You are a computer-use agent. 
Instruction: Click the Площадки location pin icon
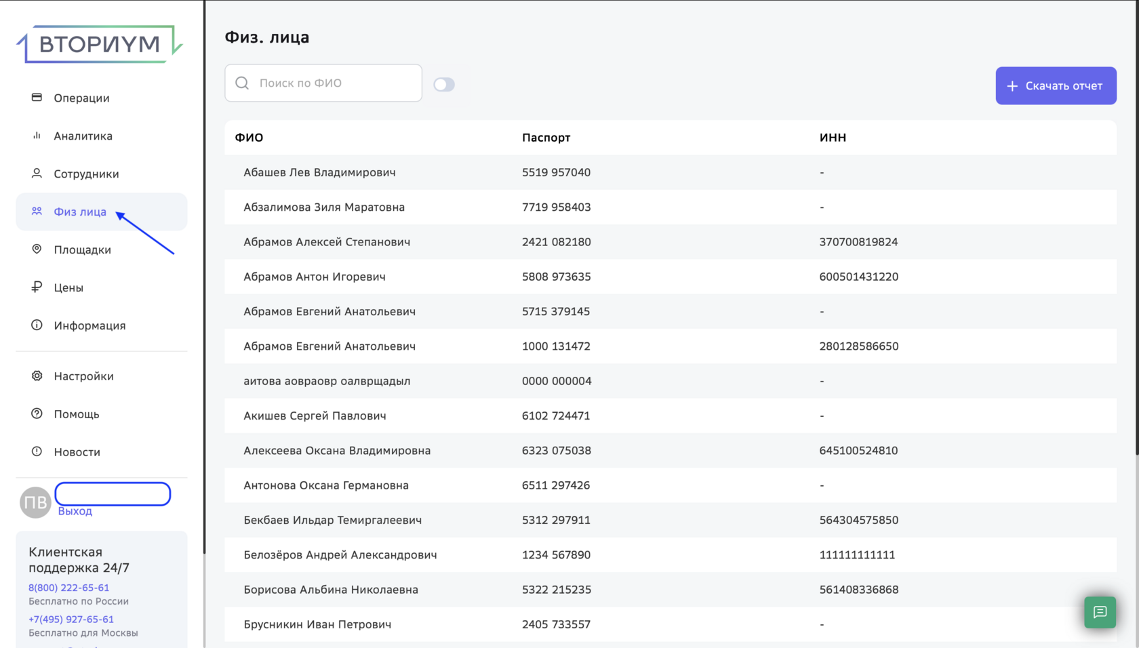click(x=37, y=249)
